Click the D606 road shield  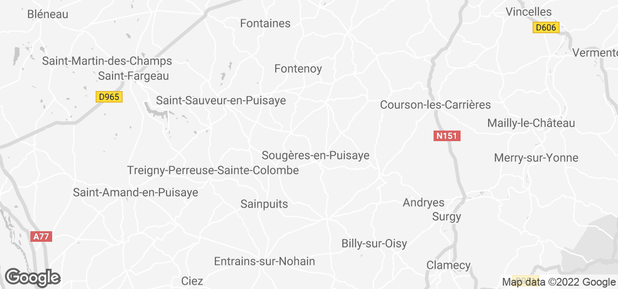546,27
